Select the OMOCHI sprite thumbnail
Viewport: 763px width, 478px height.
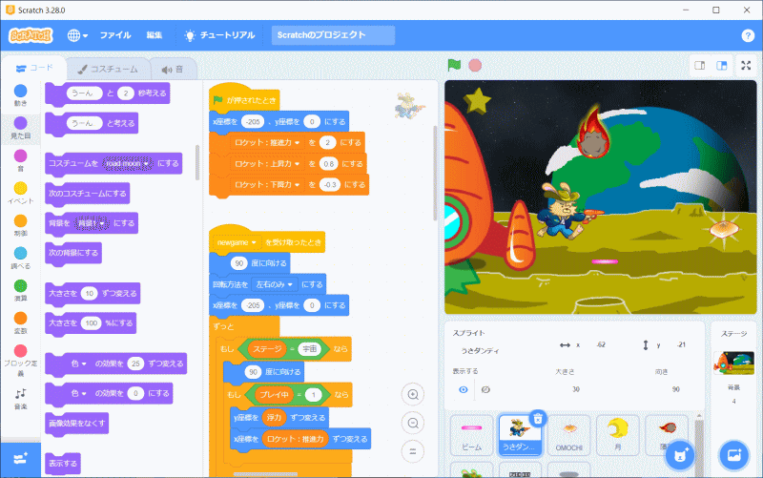(x=568, y=435)
